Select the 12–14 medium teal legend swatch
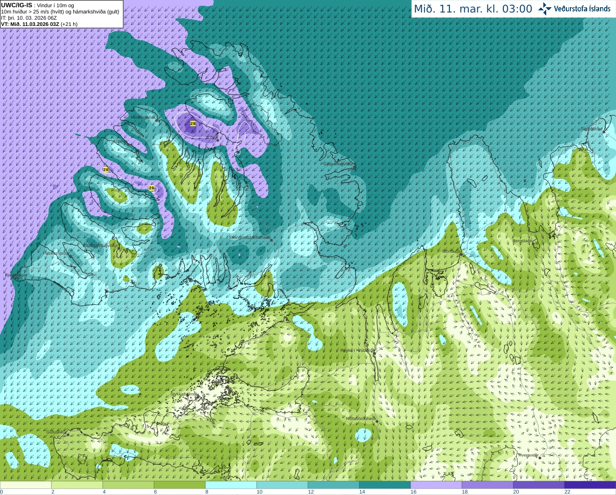This screenshot has height=495, width=616. coord(334,485)
